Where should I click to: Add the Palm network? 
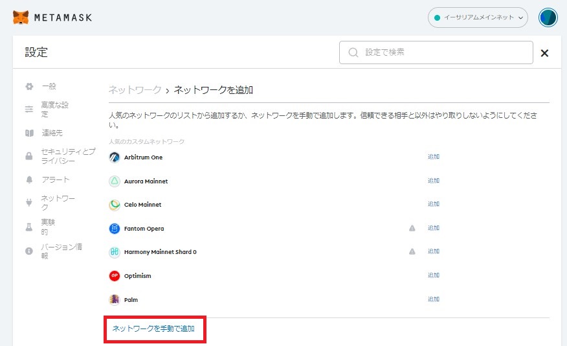click(x=434, y=299)
